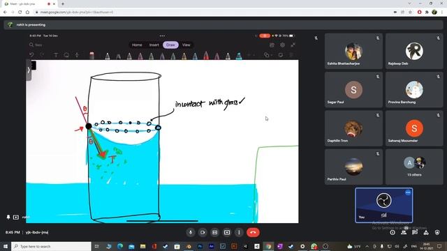Select the Home tab in the presented notes app
The image size is (447, 251).
click(x=137, y=45)
